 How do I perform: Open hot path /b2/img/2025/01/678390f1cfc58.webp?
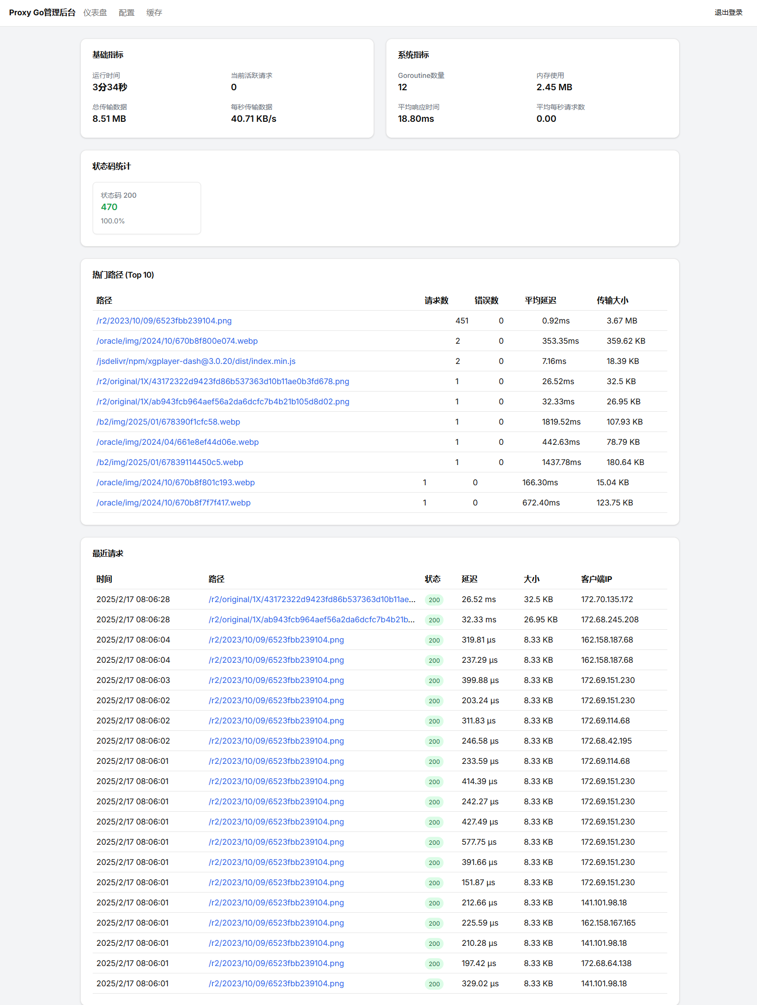click(x=168, y=422)
